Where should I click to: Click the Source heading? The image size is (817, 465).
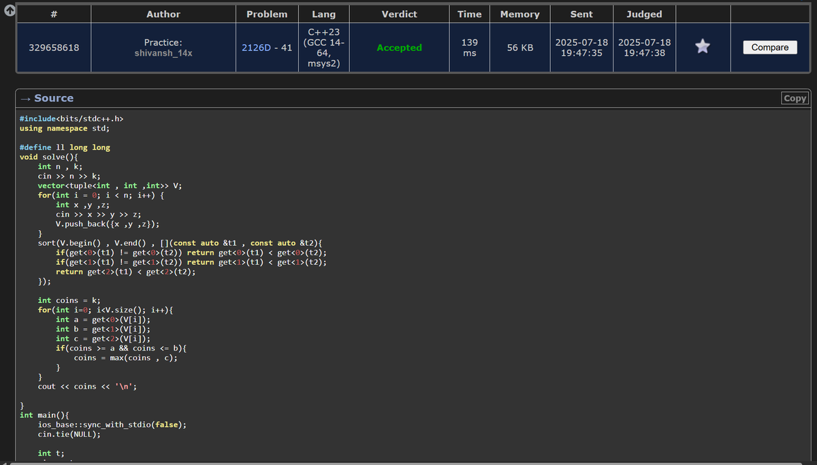pos(54,98)
